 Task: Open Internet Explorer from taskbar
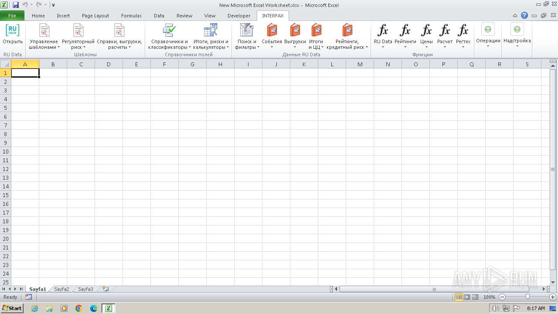(x=35, y=308)
